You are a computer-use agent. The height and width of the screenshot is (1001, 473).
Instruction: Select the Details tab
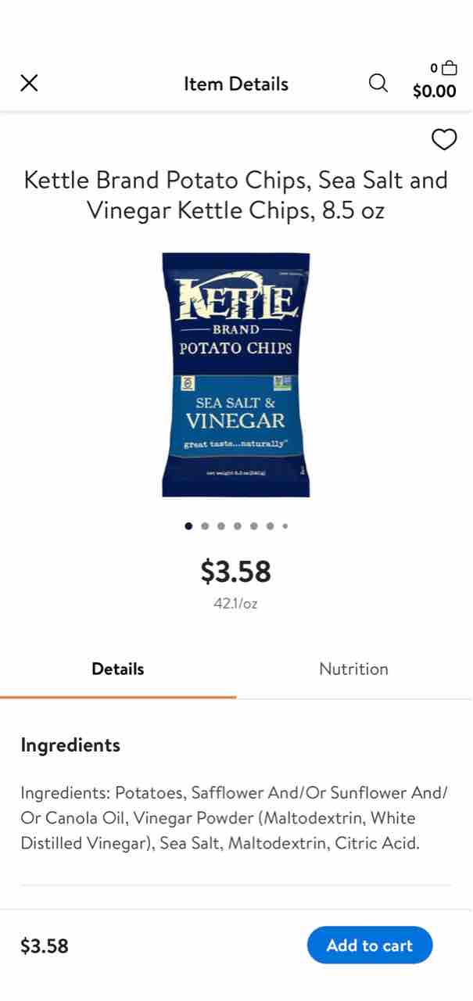click(118, 669)
